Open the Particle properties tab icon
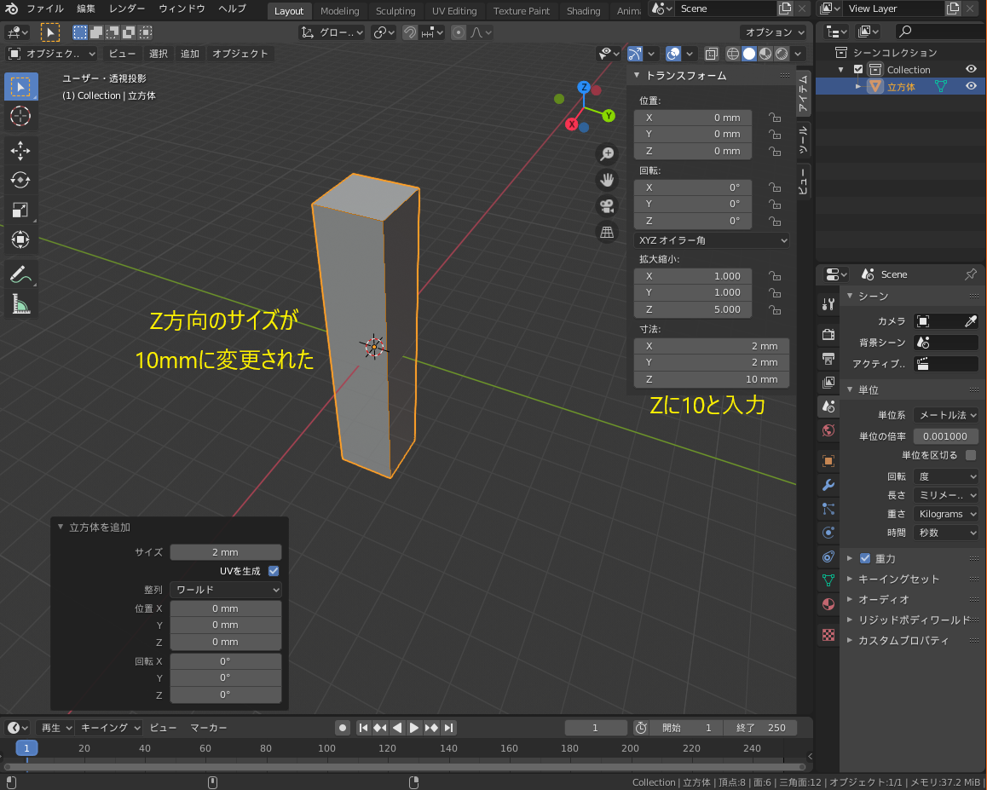 (x=828, y=509)
